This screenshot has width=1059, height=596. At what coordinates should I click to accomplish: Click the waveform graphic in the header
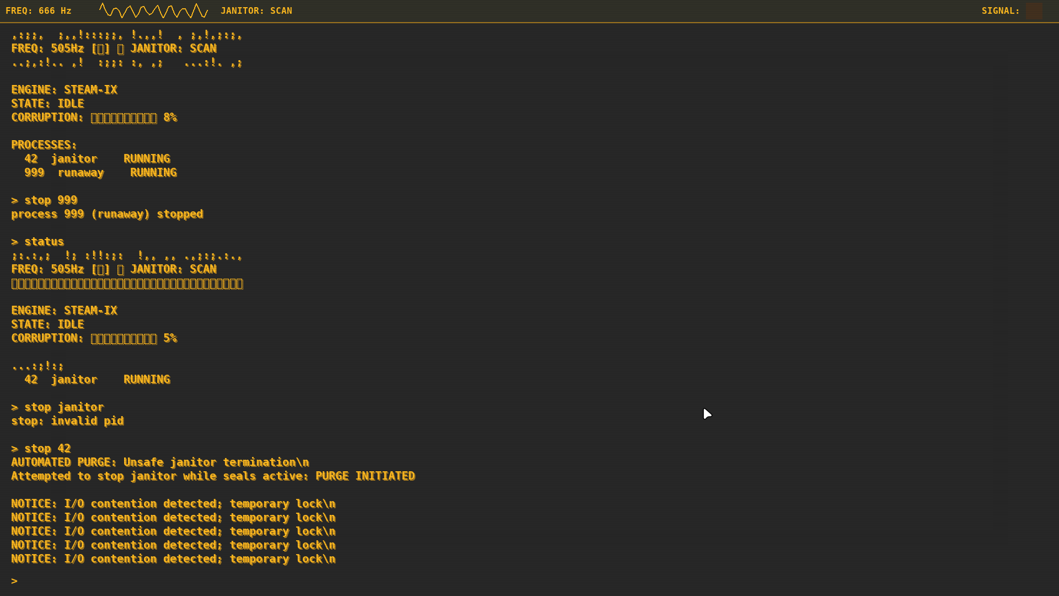click(153, 11)
